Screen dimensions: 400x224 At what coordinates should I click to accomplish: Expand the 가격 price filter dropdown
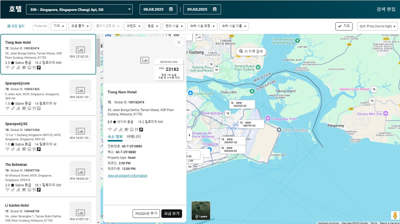59,26
